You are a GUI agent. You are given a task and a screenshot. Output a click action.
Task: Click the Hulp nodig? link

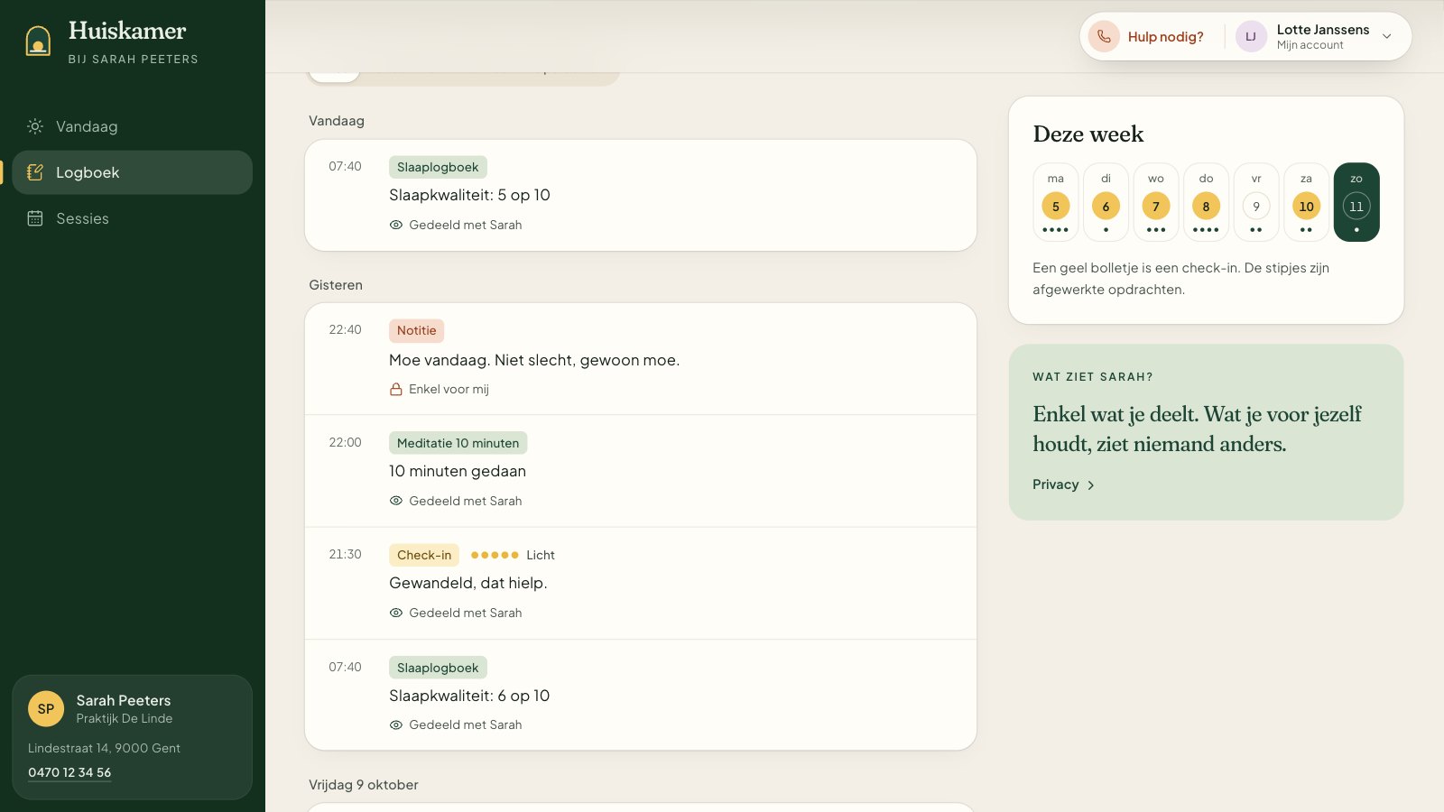(1165, 37)
